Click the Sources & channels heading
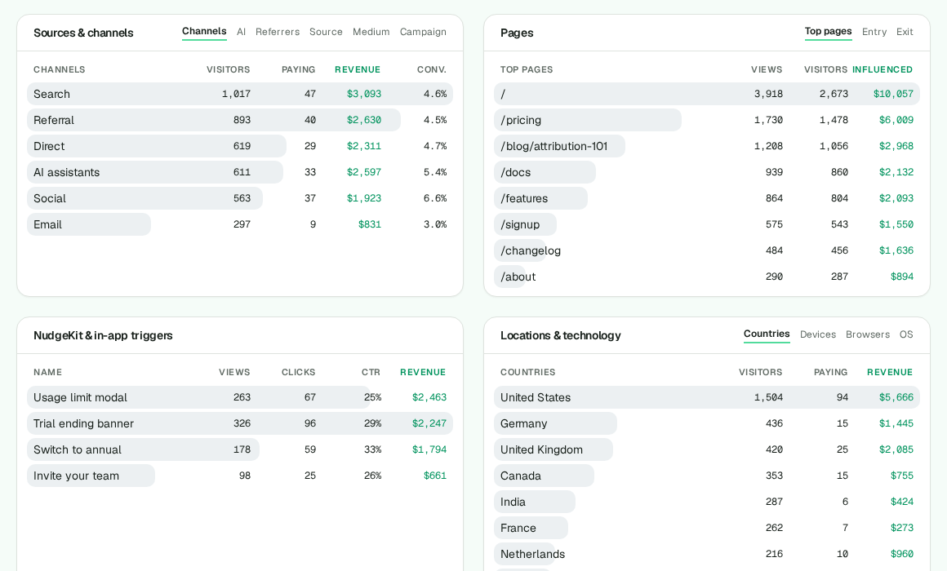The image size is (947, 571). coord(83,33)
